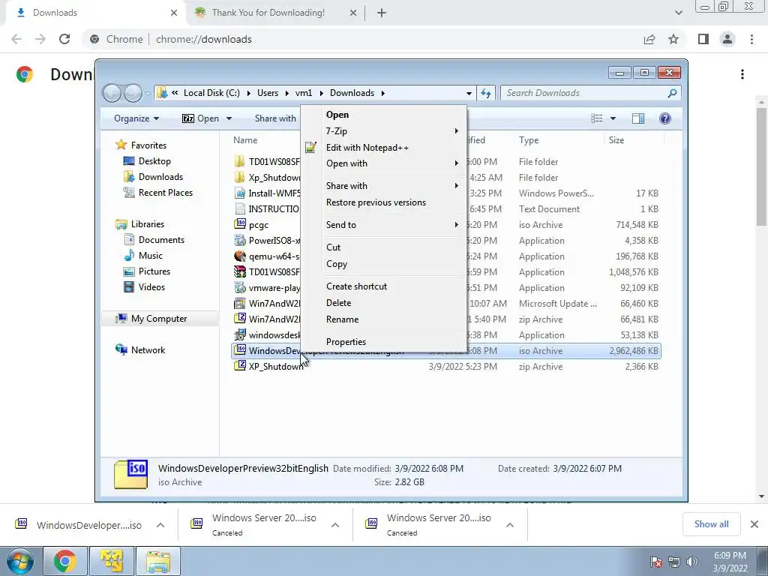This screenshot has height=576, width=768.
Task: Click Show all downloads button
Action: [x=711, y=524]
